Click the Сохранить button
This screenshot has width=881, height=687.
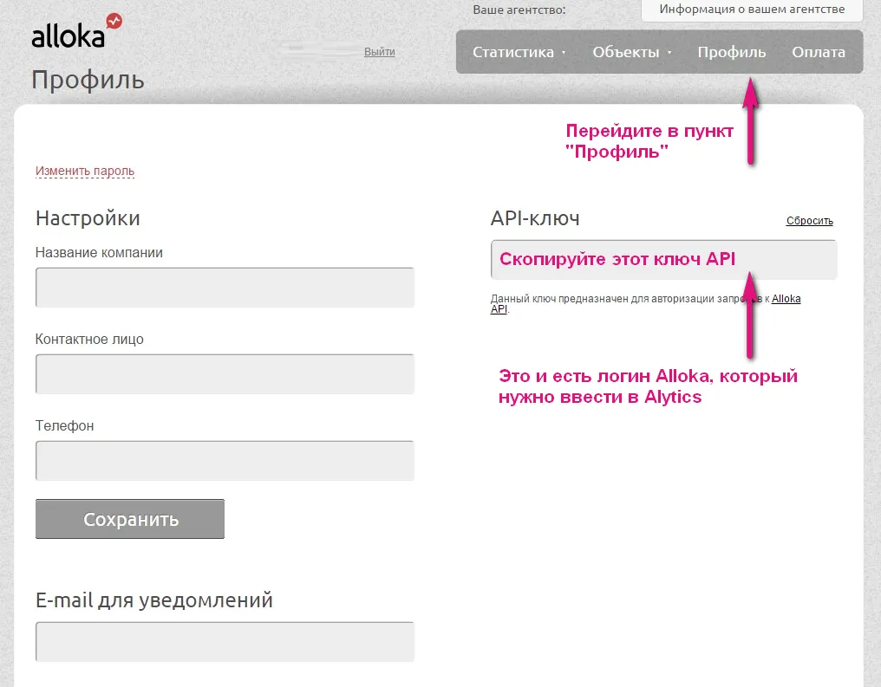click(x=130, y=519)
